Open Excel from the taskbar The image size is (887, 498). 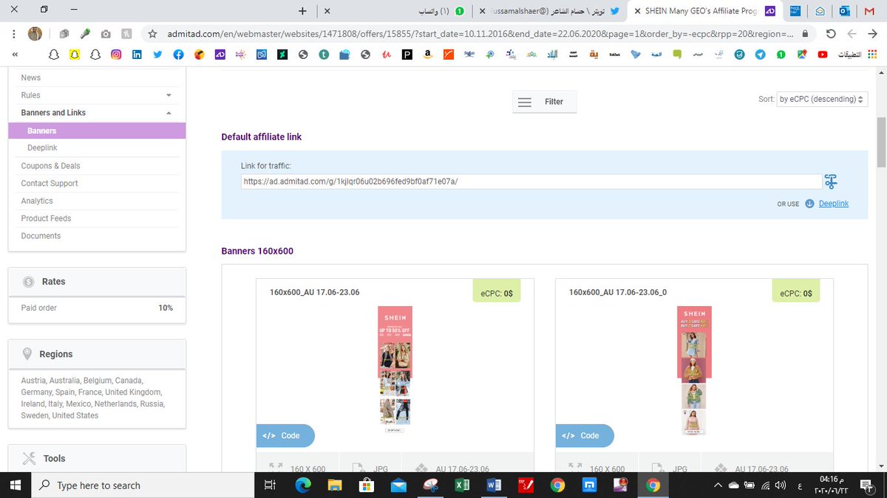point(463,485)
